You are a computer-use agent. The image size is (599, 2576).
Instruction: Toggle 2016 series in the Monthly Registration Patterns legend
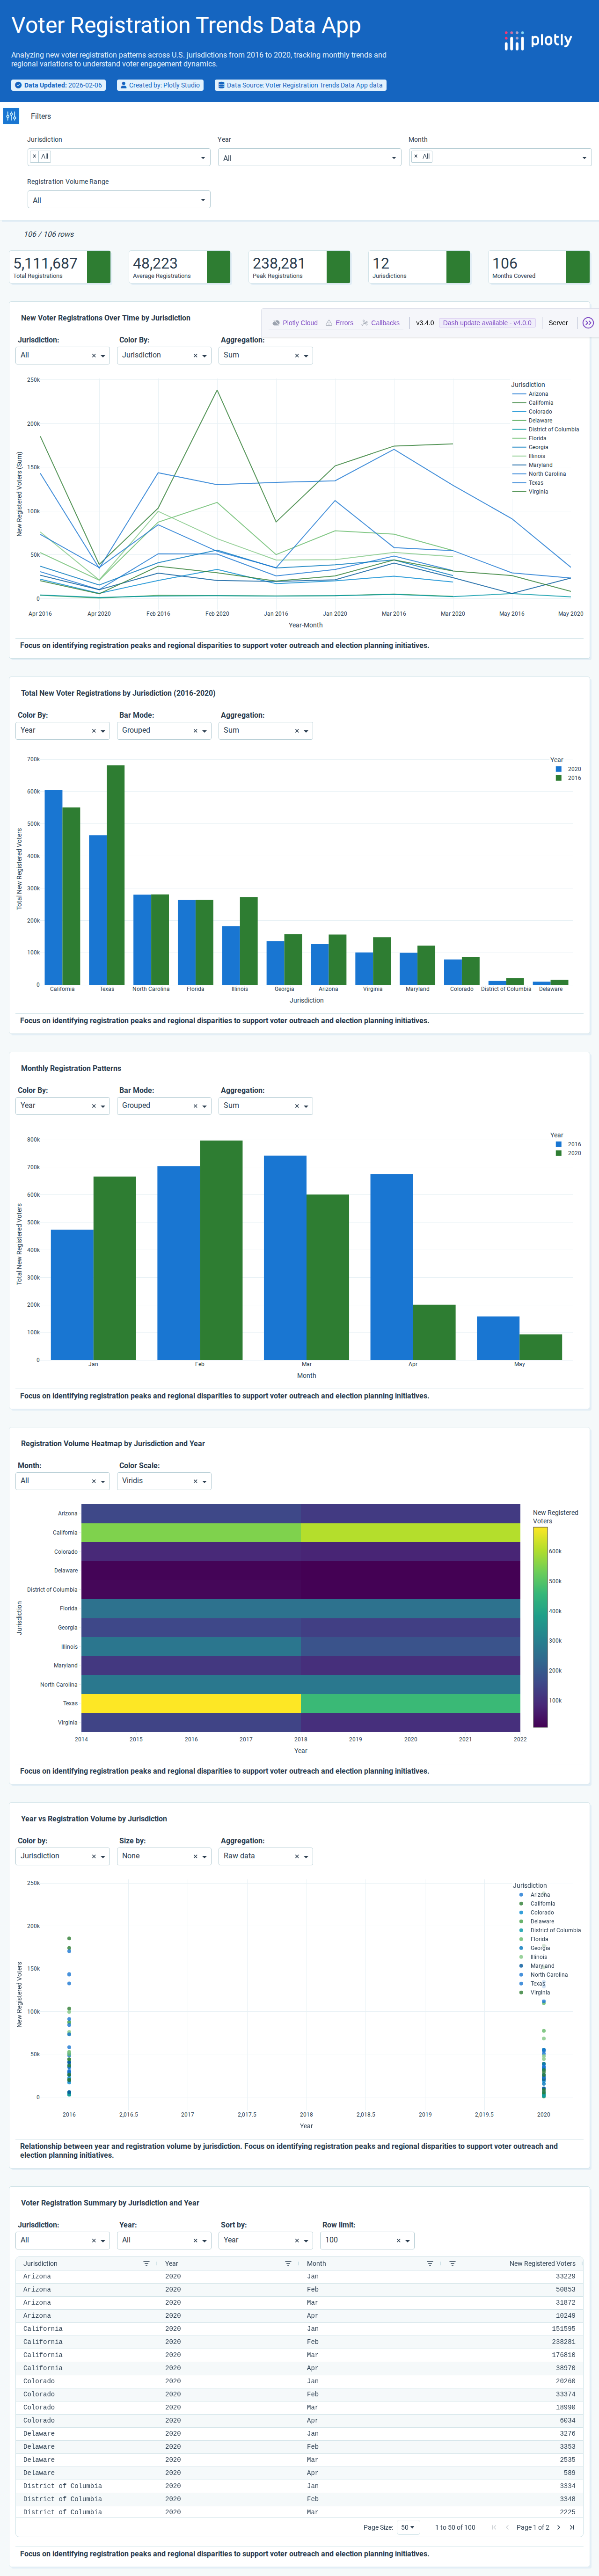[x=568, y=1144]
